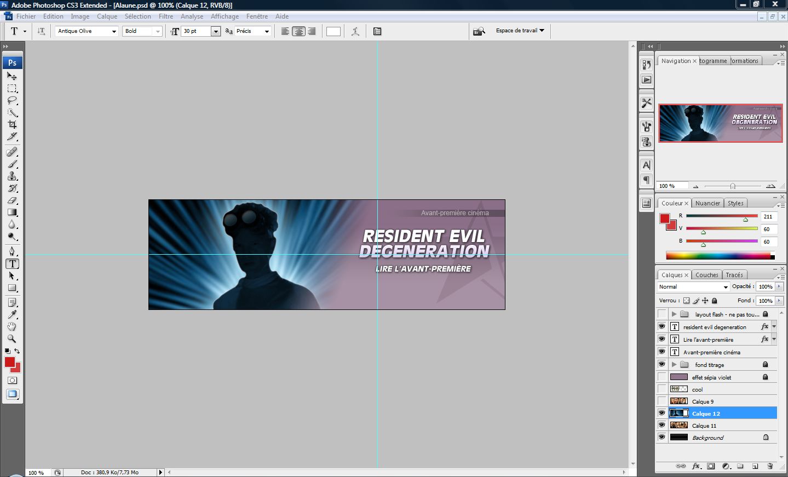
Task: Select the Eyedropper tool
Action: tap(12, 314)
